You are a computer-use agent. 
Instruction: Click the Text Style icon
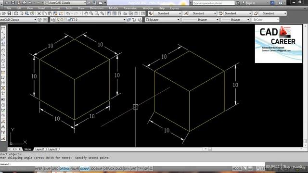[x=151, y=13]
